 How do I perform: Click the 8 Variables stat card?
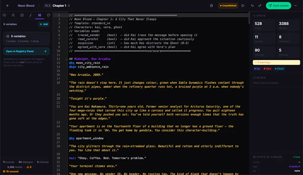(289, 39)
